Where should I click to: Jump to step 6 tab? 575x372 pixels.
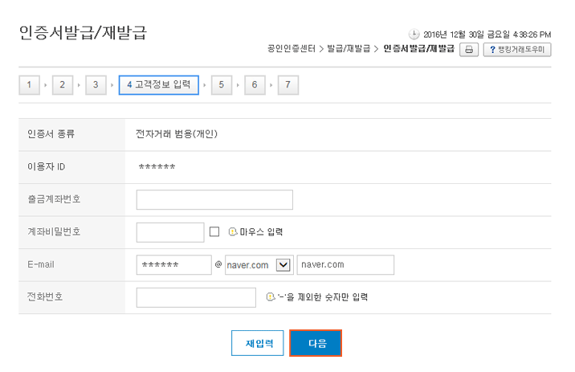tap(255, 85)
